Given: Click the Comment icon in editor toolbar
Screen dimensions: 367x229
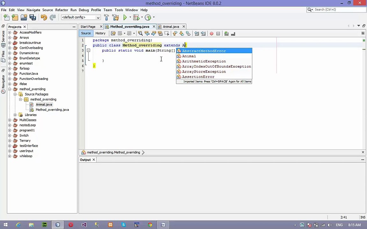Looking at the screenshot, I should (226, 33).
